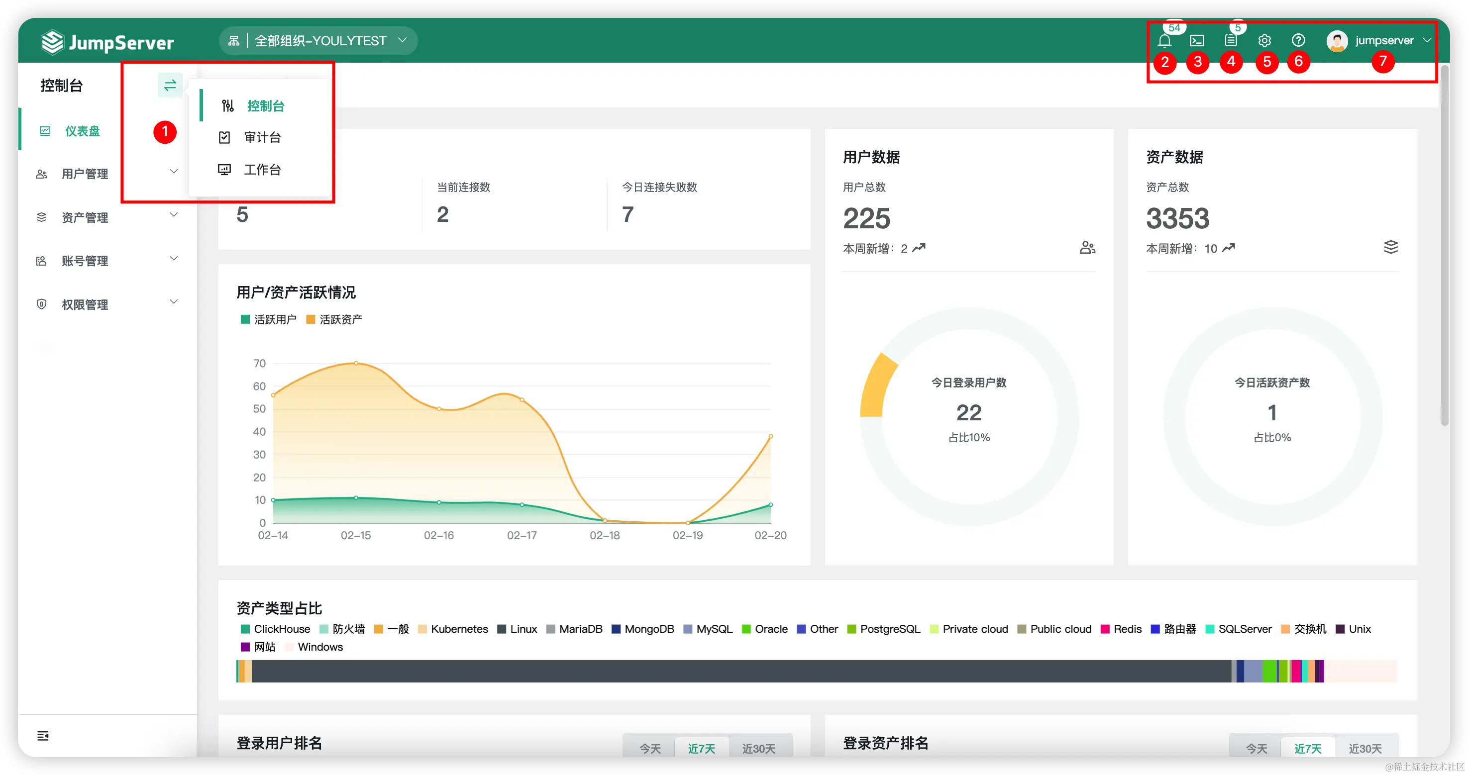Viewport: 1468px width, 775px height.
Task: Click the view switcher arrows icon
Action: pyautogui.click(x=170, y=86)
